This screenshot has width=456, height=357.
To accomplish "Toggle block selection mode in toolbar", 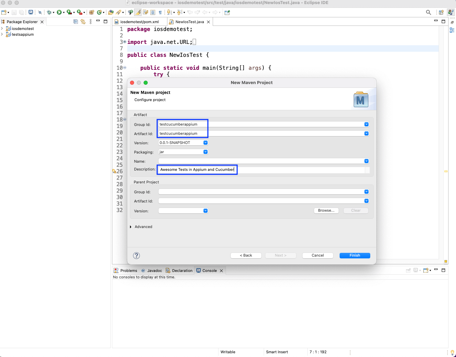I will [x=153, y=13].
